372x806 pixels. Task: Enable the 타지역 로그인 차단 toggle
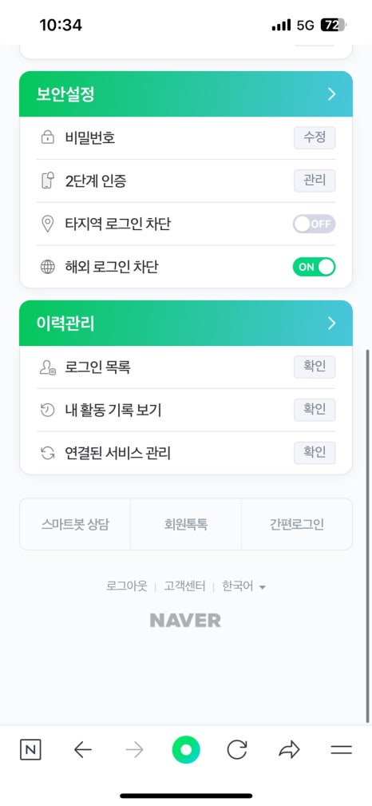[314, 224]
